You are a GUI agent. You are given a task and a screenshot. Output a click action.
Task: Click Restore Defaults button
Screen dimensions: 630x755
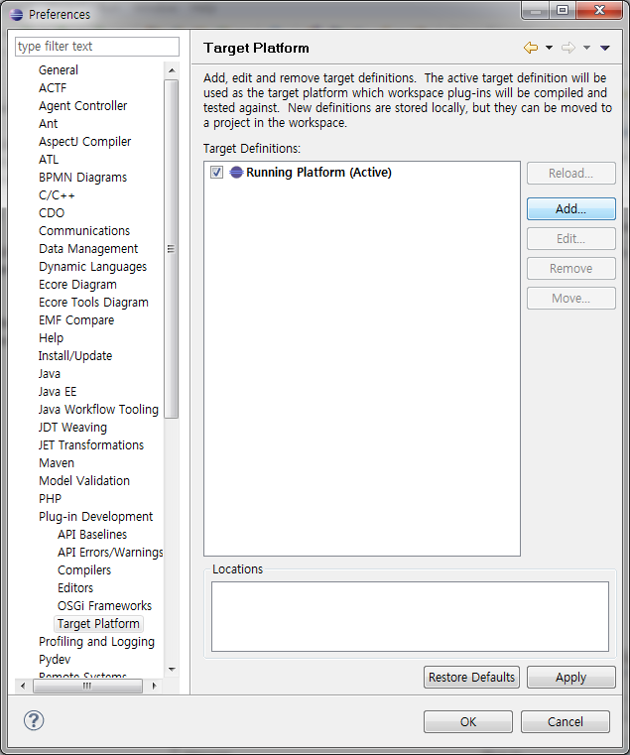click(x=471, y=678)
